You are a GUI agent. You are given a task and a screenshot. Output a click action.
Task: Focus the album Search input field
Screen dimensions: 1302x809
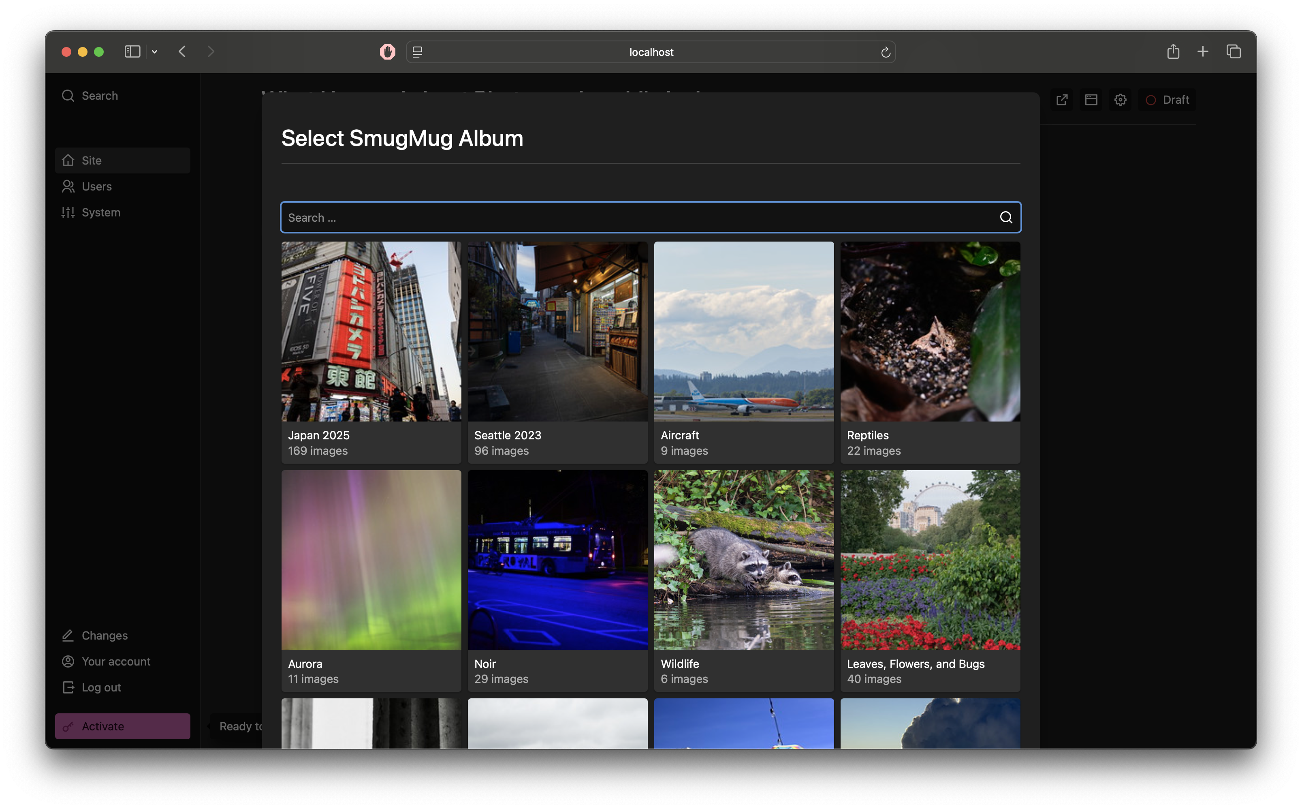click(636, 217)
